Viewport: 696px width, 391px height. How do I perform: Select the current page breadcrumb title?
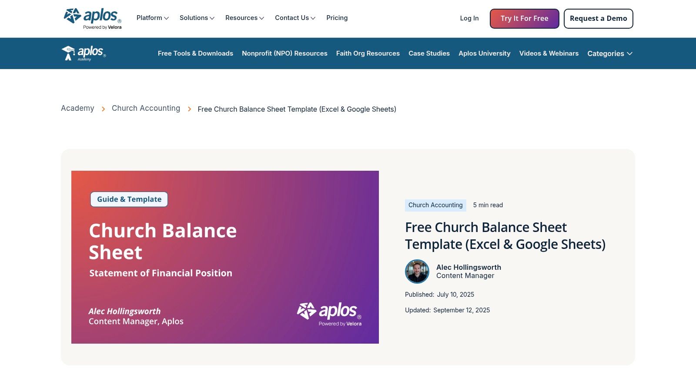click(x=297, y=109)
